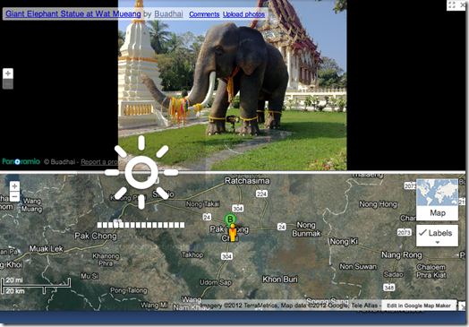Click the map scale bar 20 mi
The image size is (469, 327).
point(36,286)
